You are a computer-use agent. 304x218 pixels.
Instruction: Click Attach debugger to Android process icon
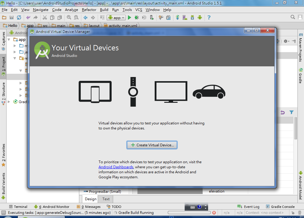[x=152, y=17]
